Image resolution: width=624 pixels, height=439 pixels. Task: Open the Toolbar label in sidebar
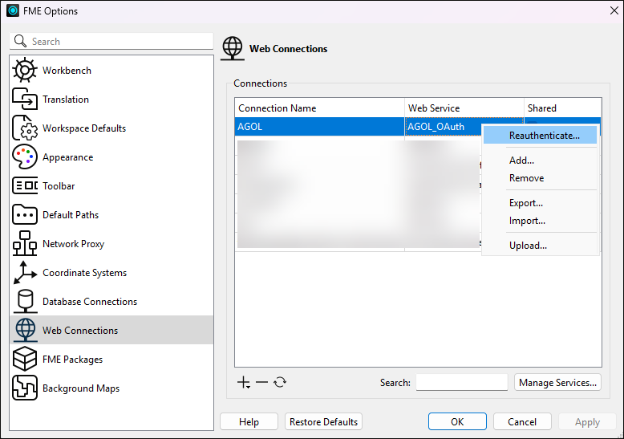(x=59, y=186)
